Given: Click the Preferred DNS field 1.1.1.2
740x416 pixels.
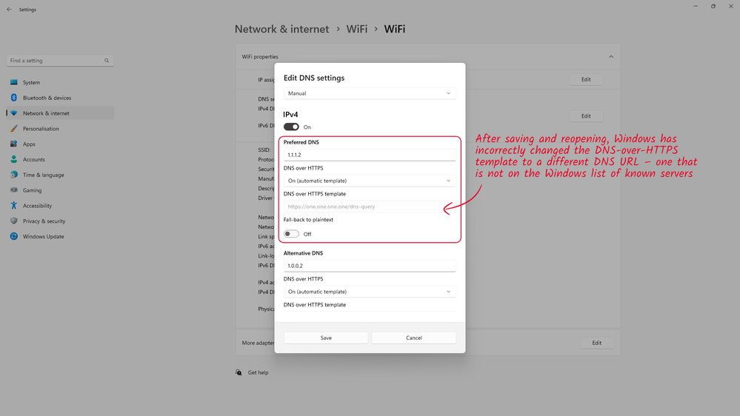Looking at the screenshot, I should click(370, 155).
